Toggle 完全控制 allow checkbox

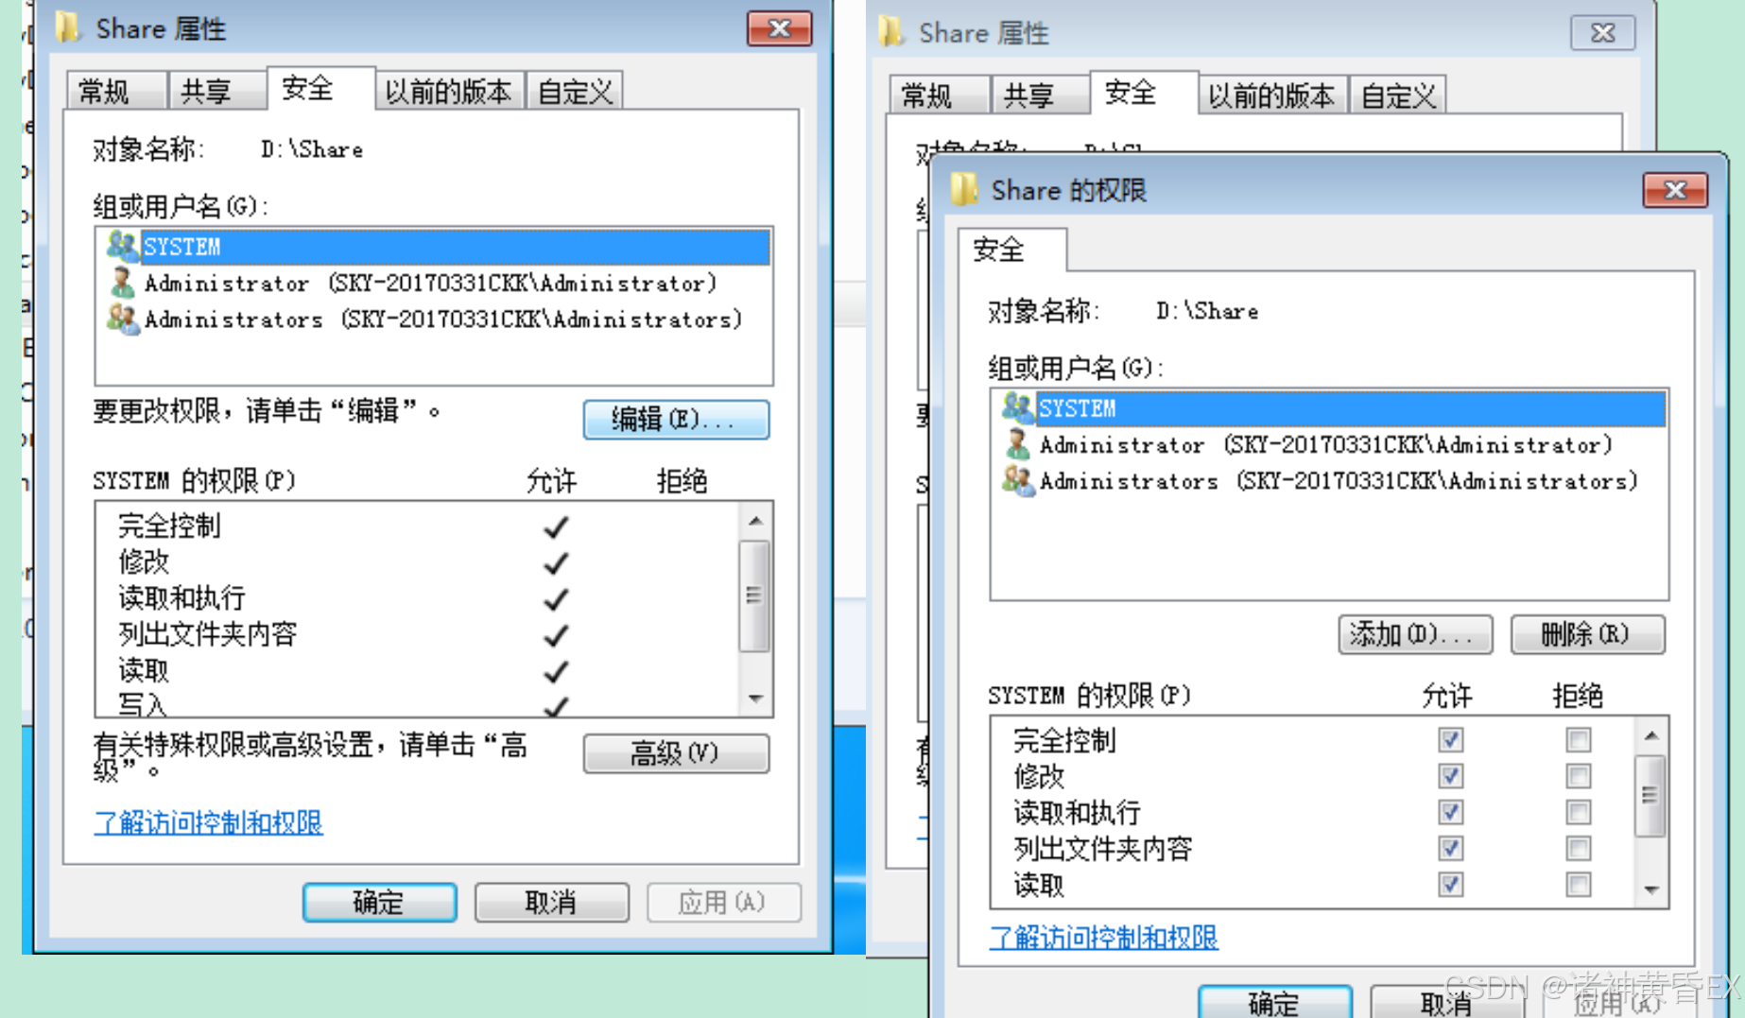1451,739
